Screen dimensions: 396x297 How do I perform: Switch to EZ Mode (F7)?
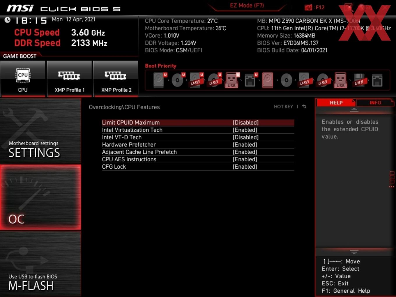click(247, 5)
